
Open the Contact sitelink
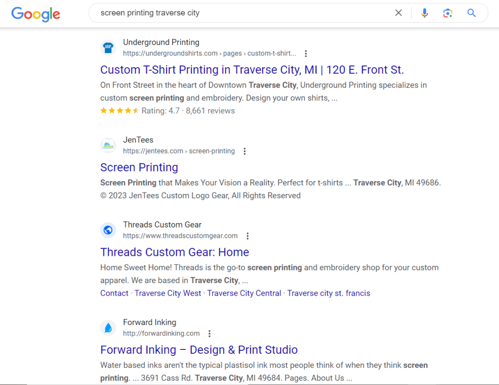tap(114, 293)
